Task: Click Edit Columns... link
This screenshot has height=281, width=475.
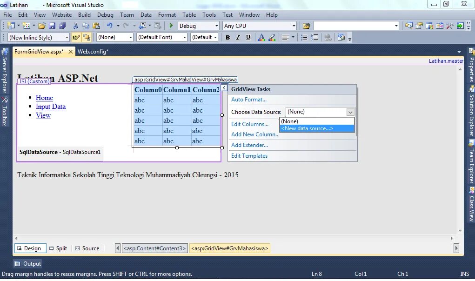Action: pyautogui.click(x=250, y=124)
